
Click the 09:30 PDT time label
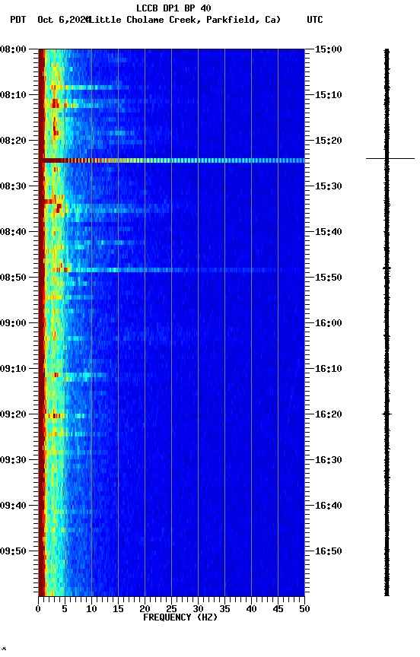[x=13, y=460]
